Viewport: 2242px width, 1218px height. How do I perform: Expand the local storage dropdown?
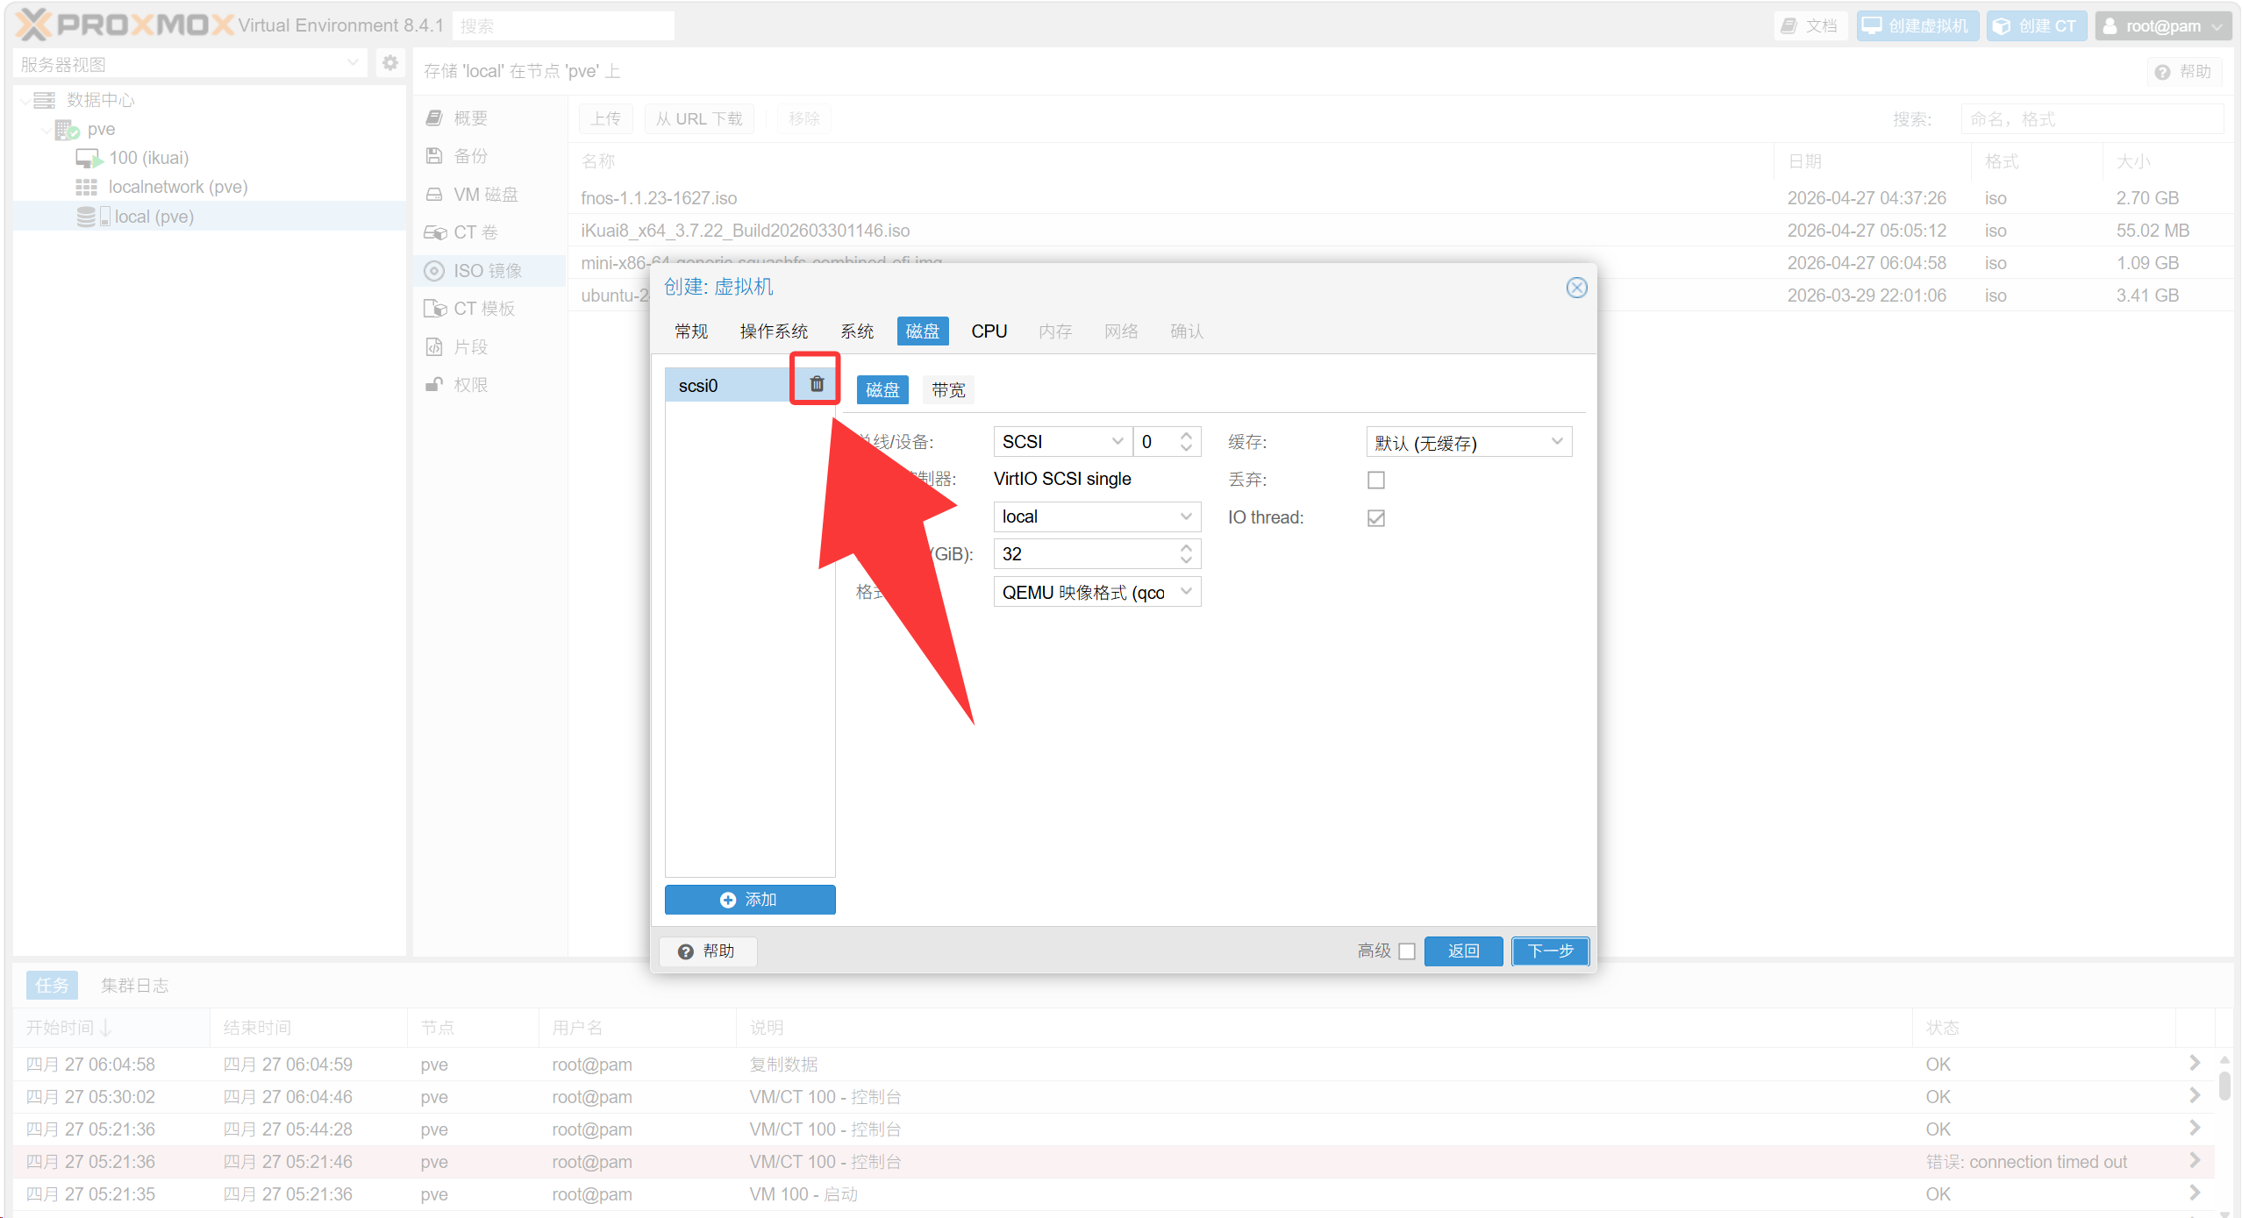point(1185,516)
